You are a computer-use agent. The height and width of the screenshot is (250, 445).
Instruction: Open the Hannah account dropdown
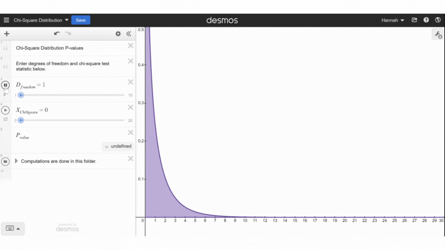[x=392, y=20]
